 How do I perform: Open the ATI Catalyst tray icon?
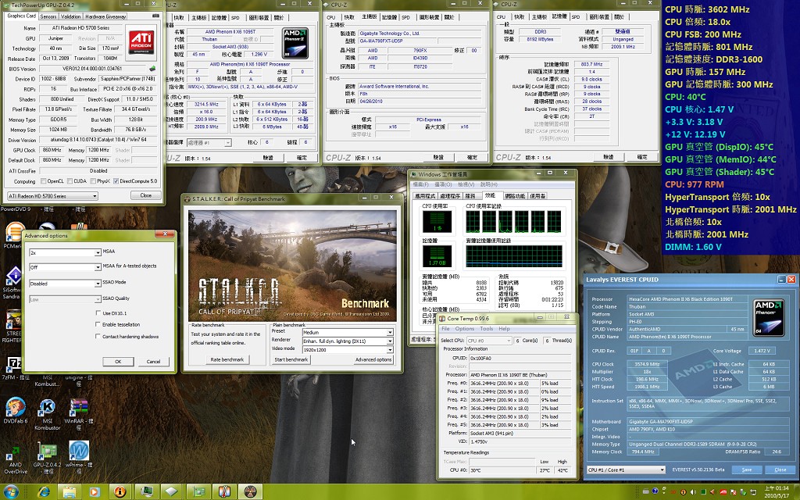tap(723, 492)
